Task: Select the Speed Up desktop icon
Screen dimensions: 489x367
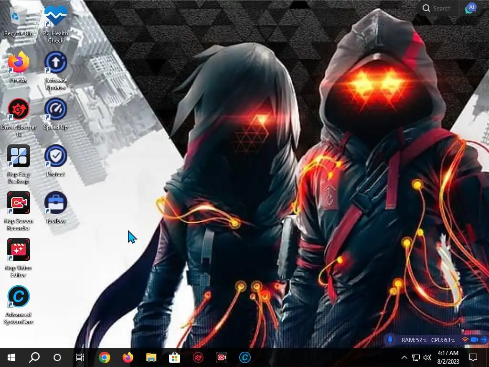Action: [x=56, y=114]
